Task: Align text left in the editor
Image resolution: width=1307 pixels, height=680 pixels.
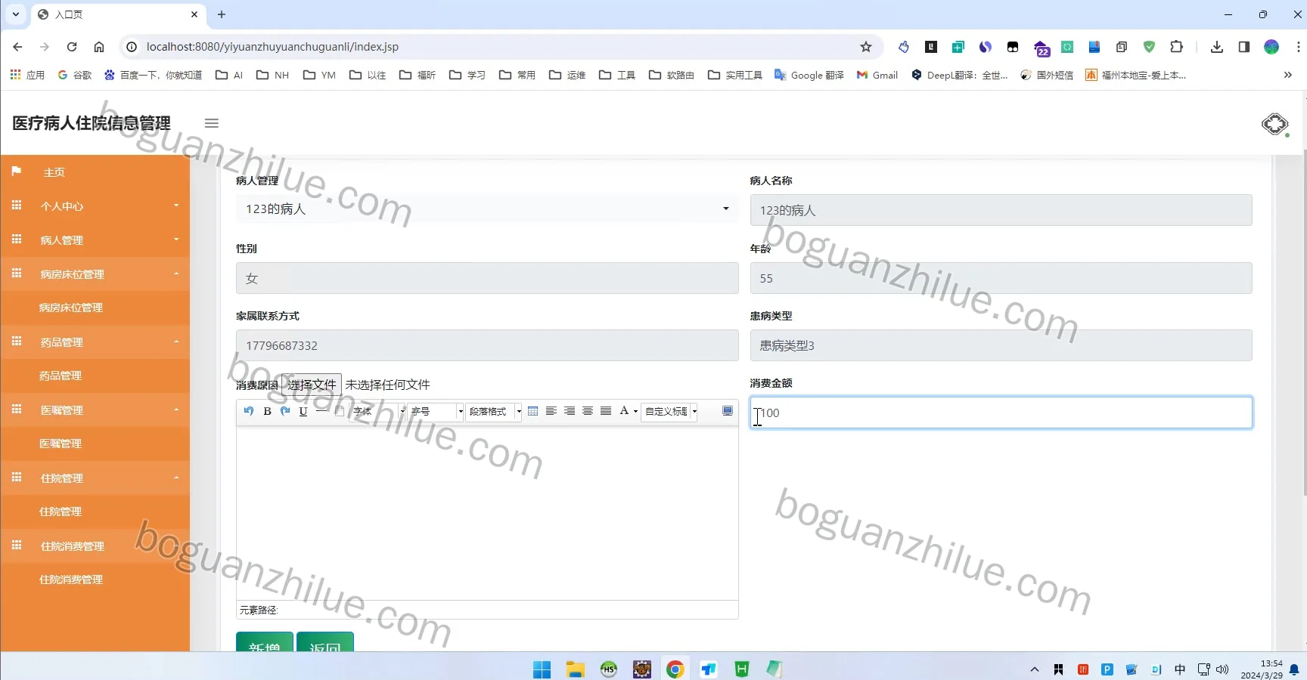Action: click(x=551, y=411)
